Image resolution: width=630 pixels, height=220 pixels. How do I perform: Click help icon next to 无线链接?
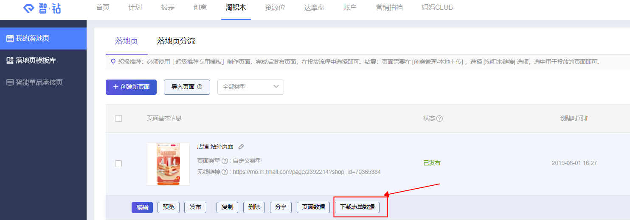(225, 172)
